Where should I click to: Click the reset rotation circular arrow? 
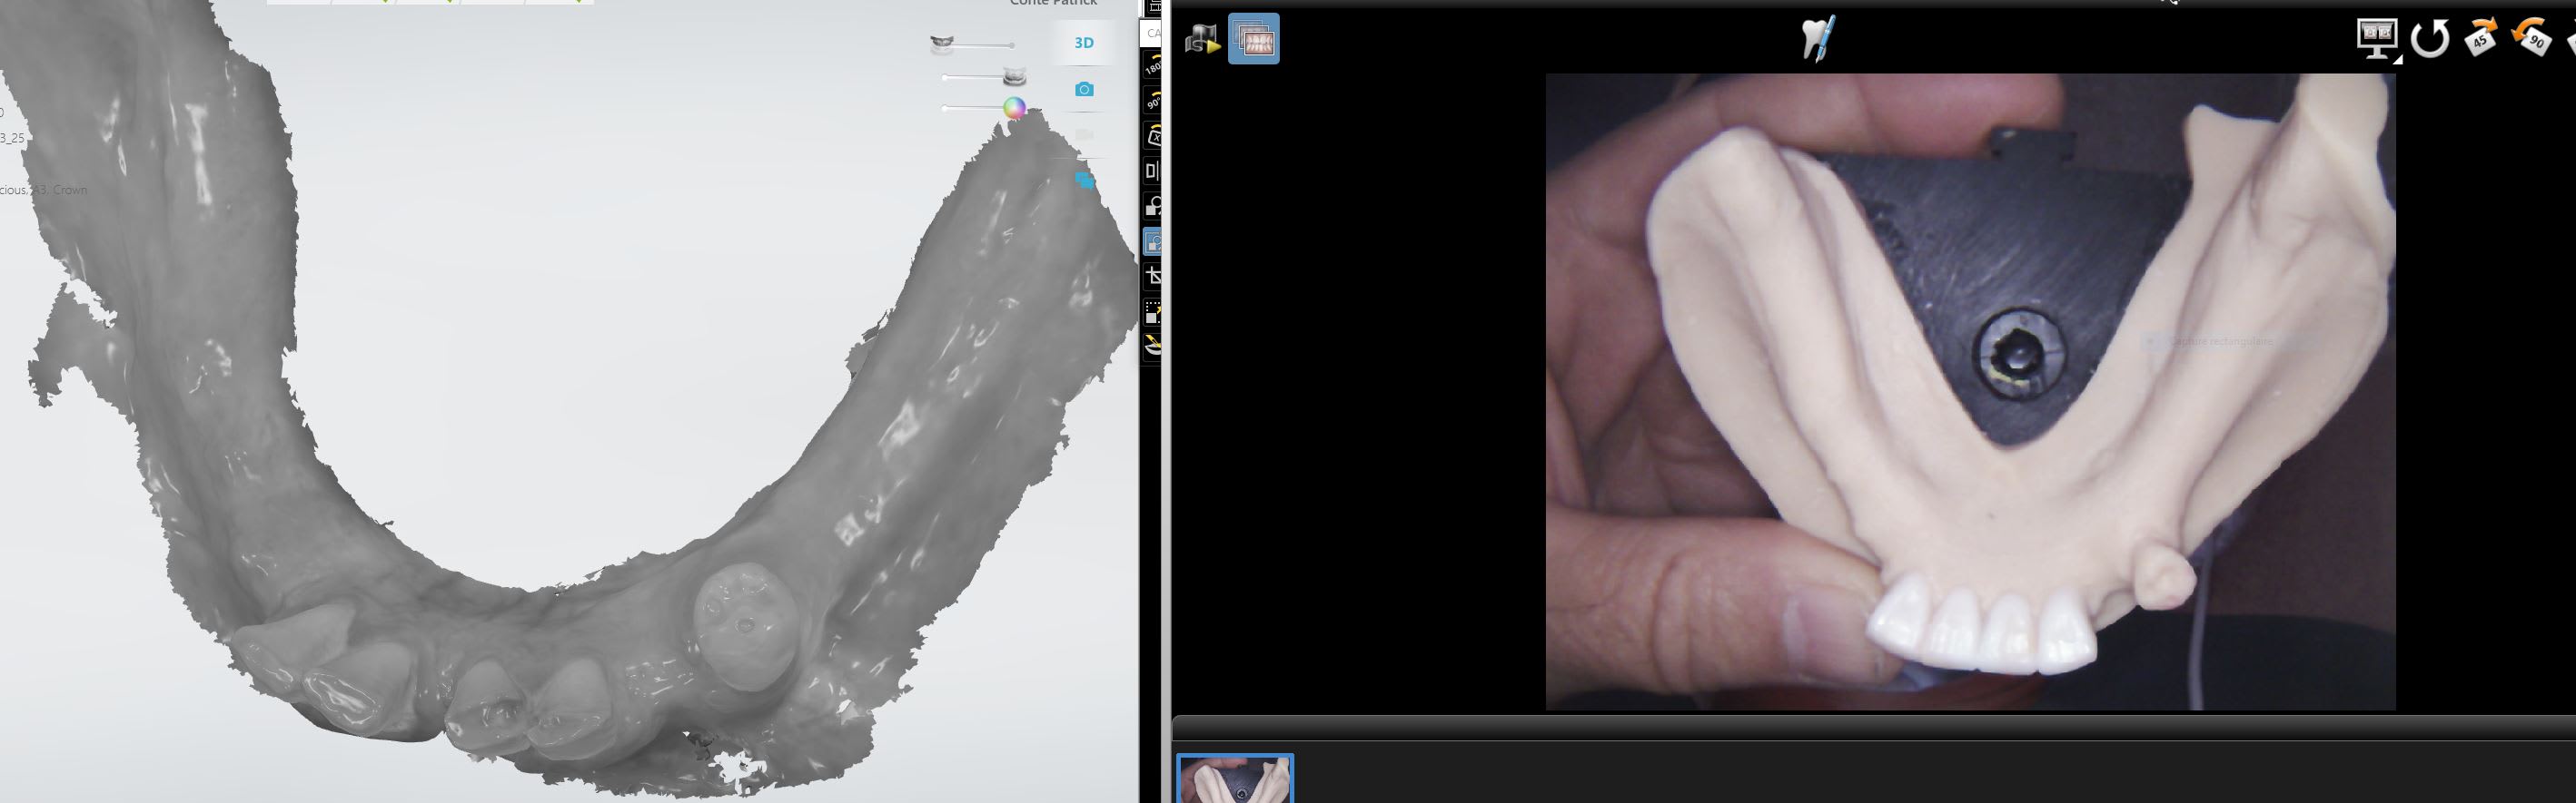click(x=2430, y=40)
